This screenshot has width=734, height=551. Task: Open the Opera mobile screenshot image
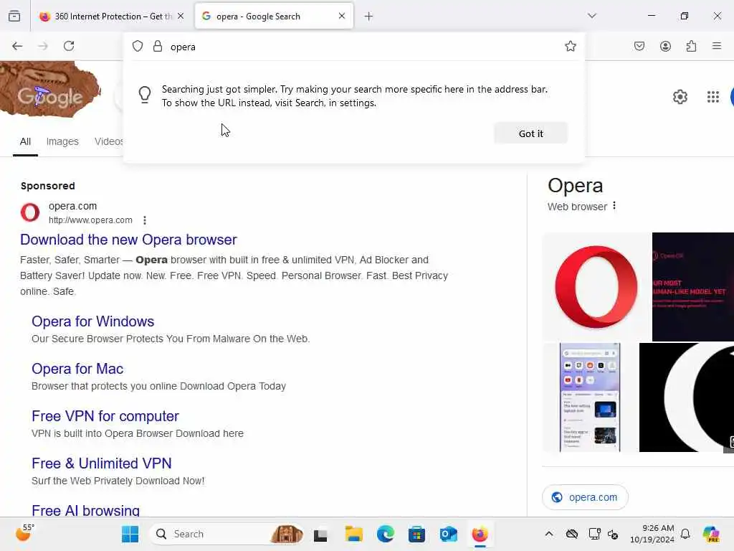coord(590,397)
